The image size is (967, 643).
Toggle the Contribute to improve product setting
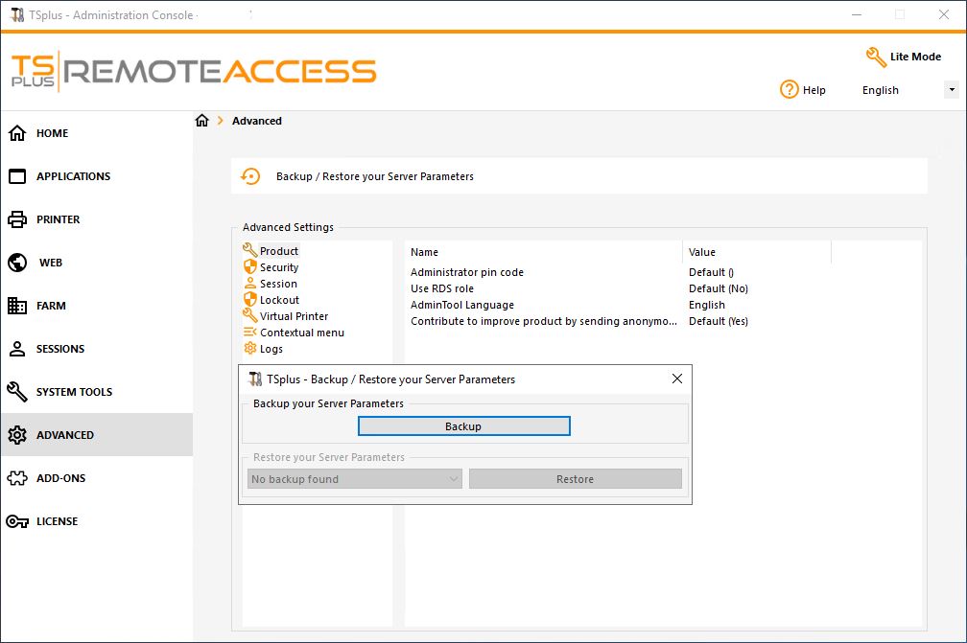(x=544, y=321)
